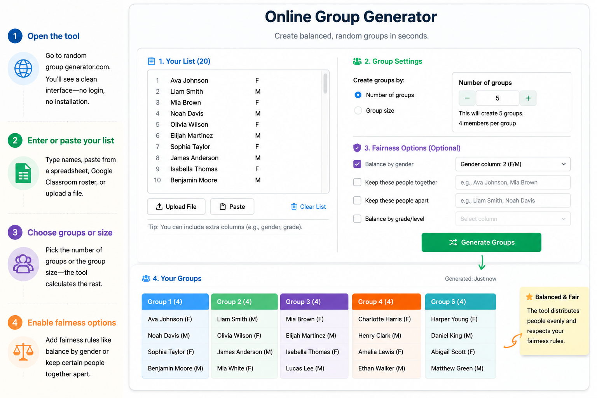Click the Paste button

pos(232,206)
